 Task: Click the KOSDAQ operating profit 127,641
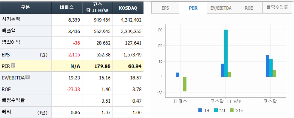point(133,43)
